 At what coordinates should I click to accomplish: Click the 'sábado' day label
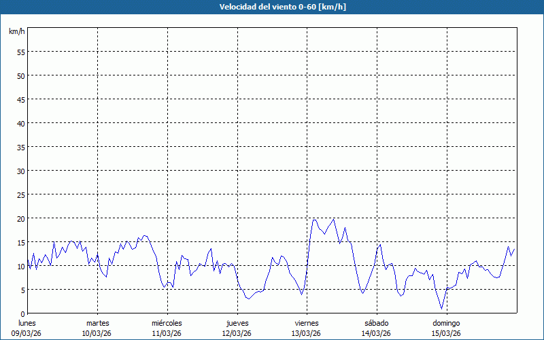[x=376, y=323]
